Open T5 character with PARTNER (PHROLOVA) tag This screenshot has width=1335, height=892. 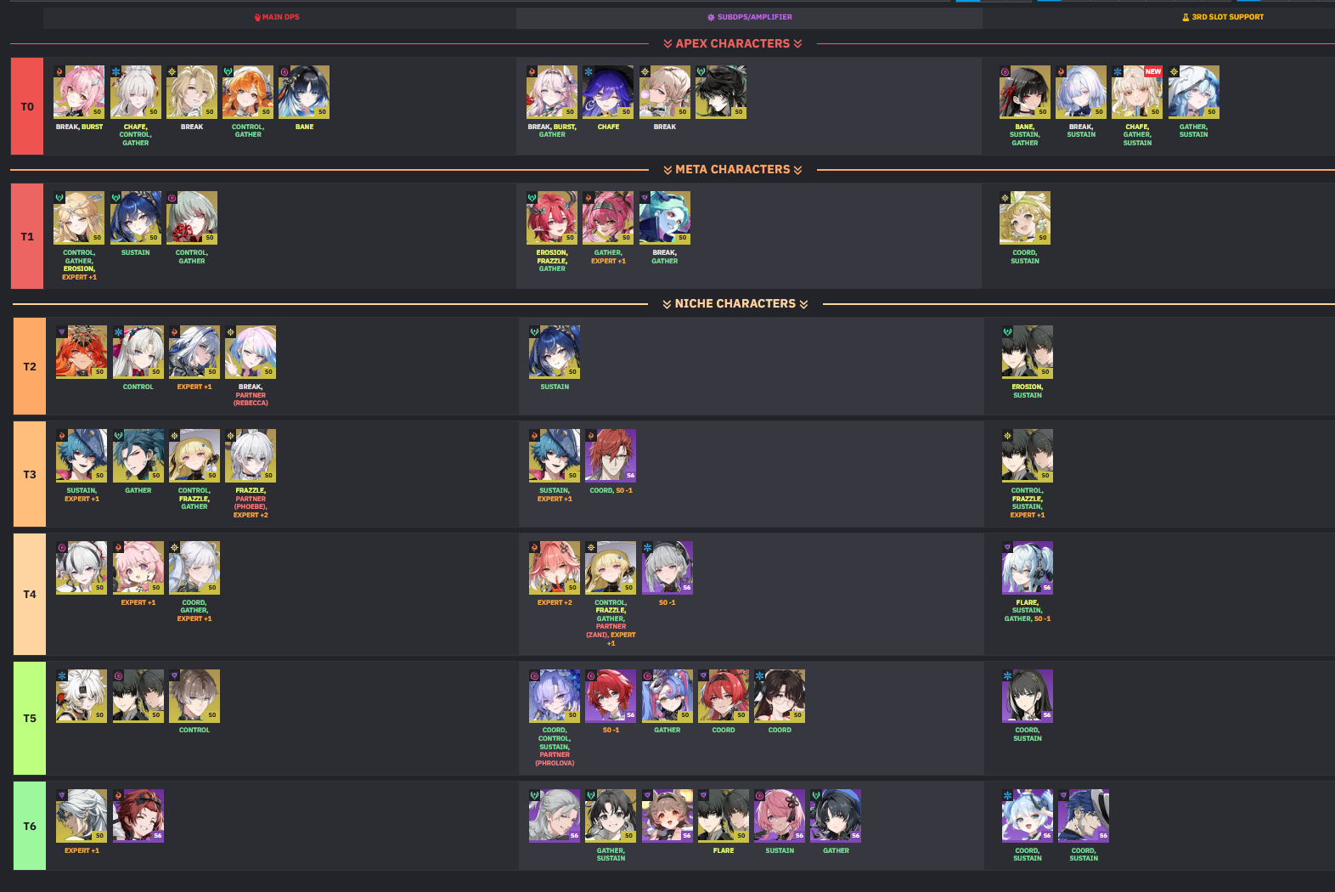[x=555, y=696]
